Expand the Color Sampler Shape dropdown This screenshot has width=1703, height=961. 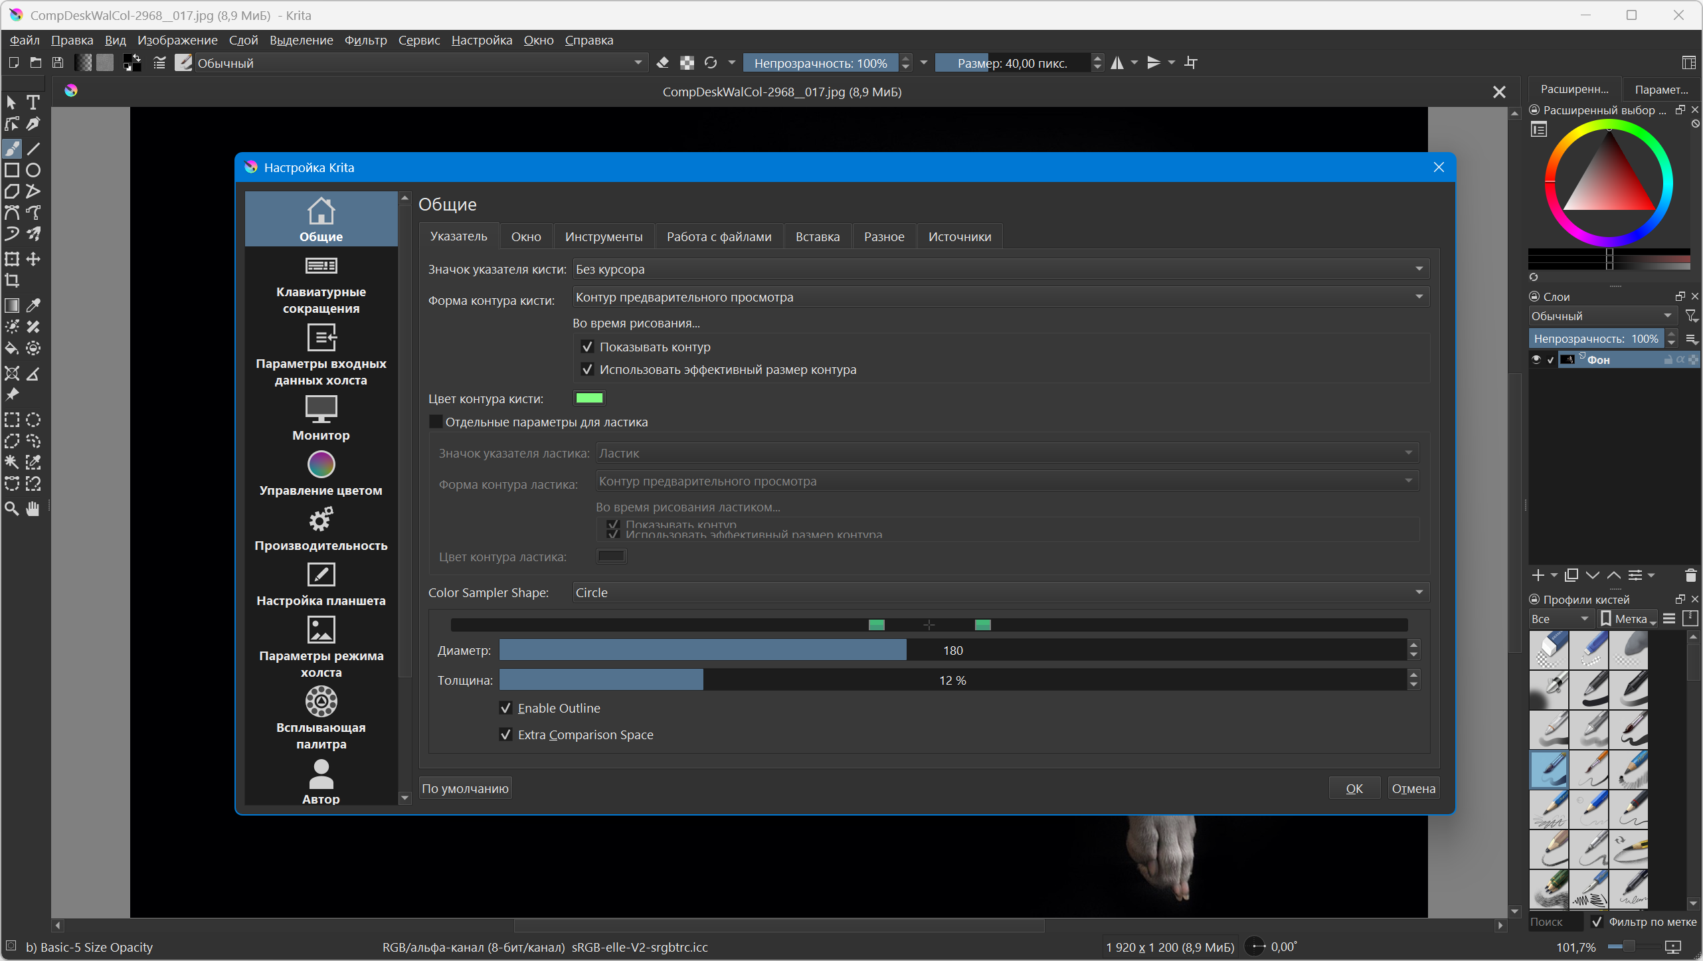[1000, 592]
